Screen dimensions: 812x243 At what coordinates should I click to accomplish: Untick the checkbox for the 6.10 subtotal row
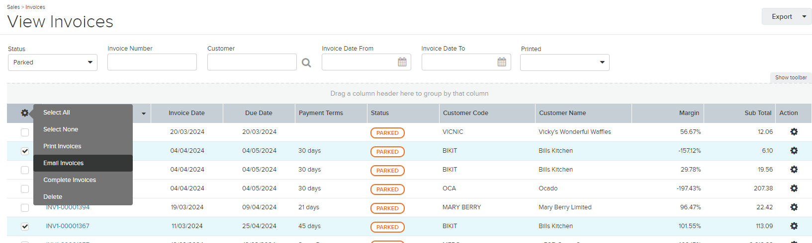(25, 151)
